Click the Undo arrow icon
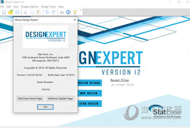Screen dimensions: 190x128 (47, 12)
